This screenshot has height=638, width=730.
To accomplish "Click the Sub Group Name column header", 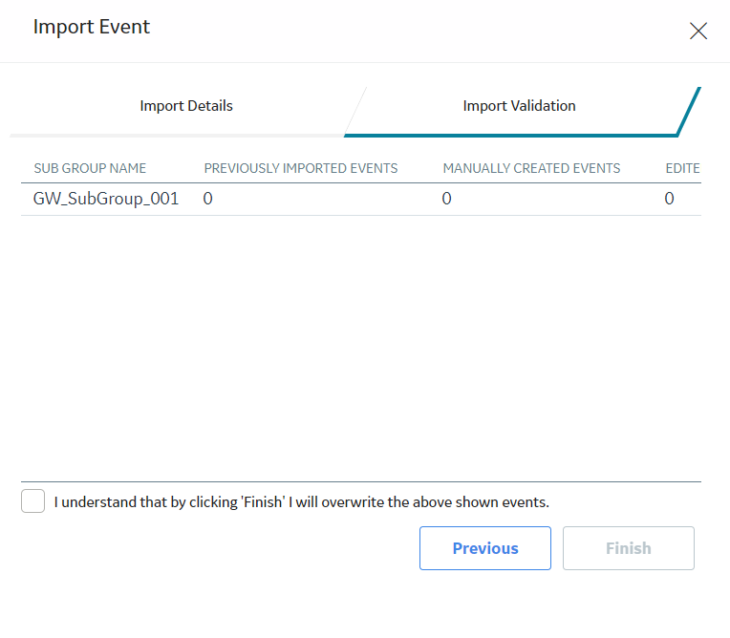I will point(90,168).
